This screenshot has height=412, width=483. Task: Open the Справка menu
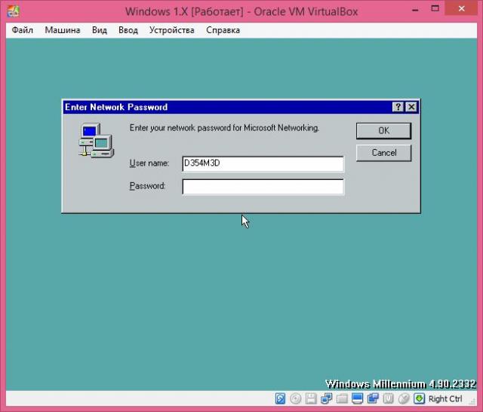[223, 30]
